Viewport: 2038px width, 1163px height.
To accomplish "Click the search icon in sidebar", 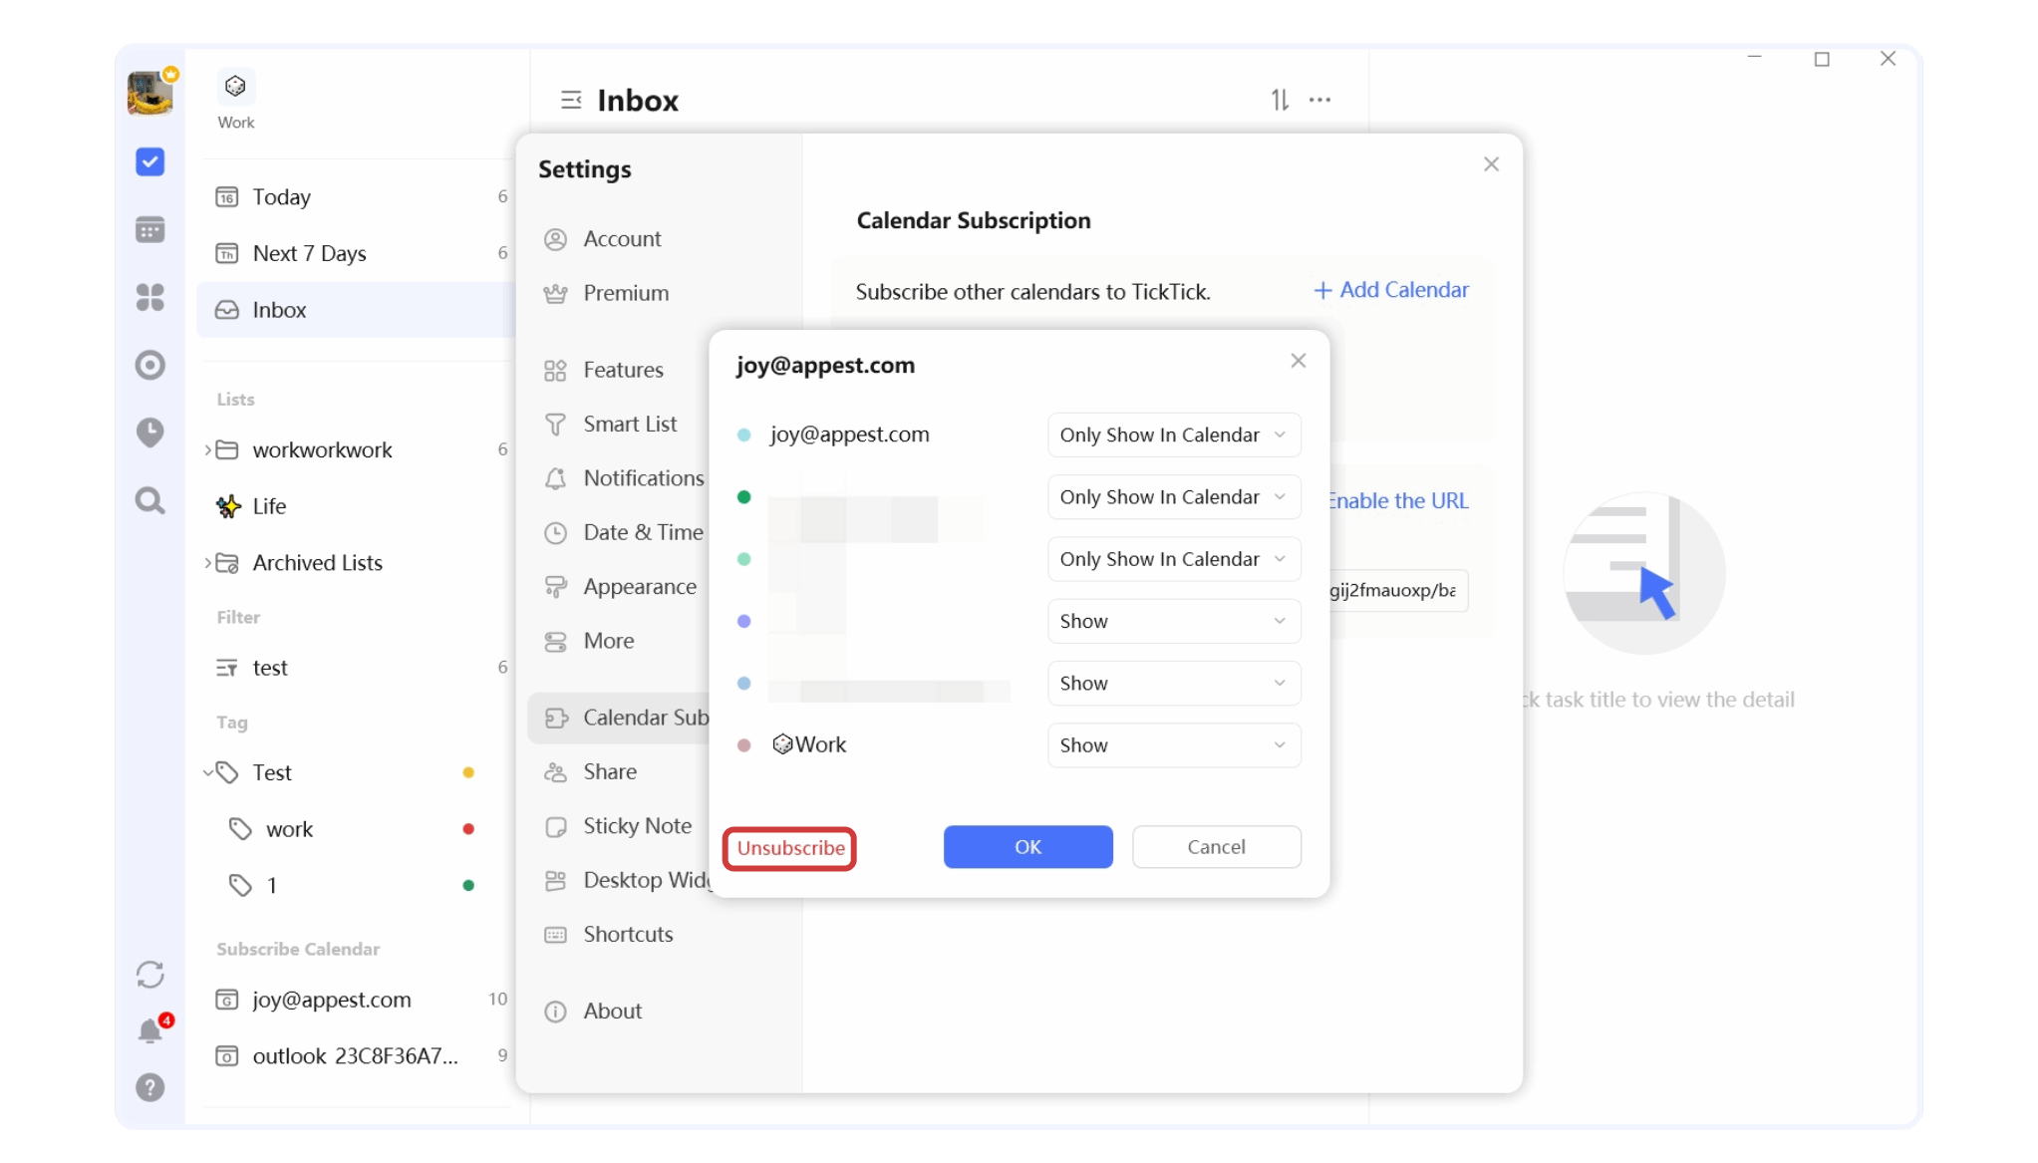I will point(149,500).
